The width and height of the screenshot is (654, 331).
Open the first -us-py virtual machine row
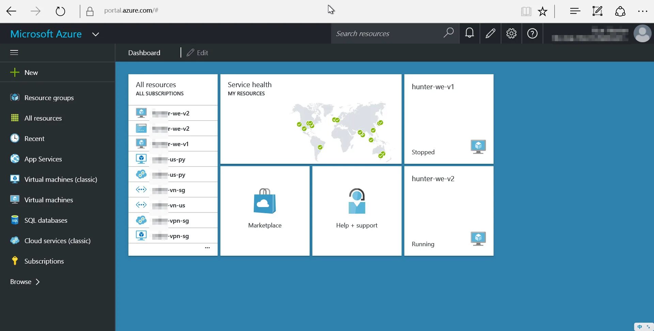tap(173, 159)
